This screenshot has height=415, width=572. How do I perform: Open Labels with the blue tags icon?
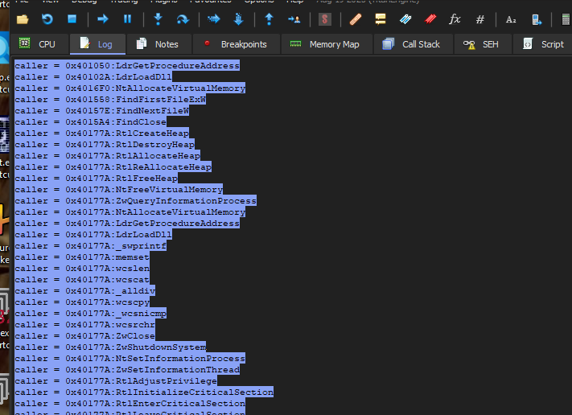(405, 19)
